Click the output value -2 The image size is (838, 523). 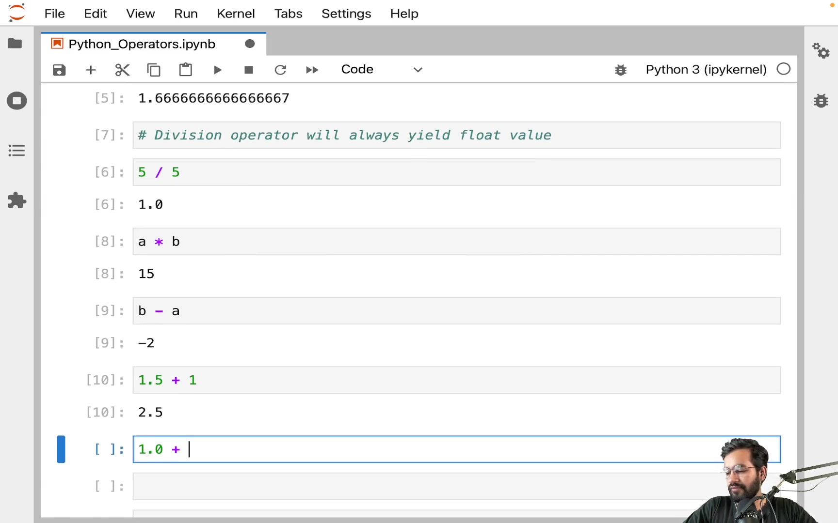146,343
